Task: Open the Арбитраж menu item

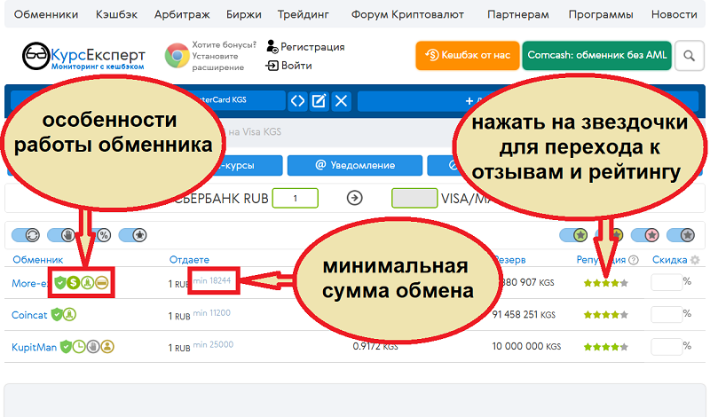Action: tap(182, 14)
